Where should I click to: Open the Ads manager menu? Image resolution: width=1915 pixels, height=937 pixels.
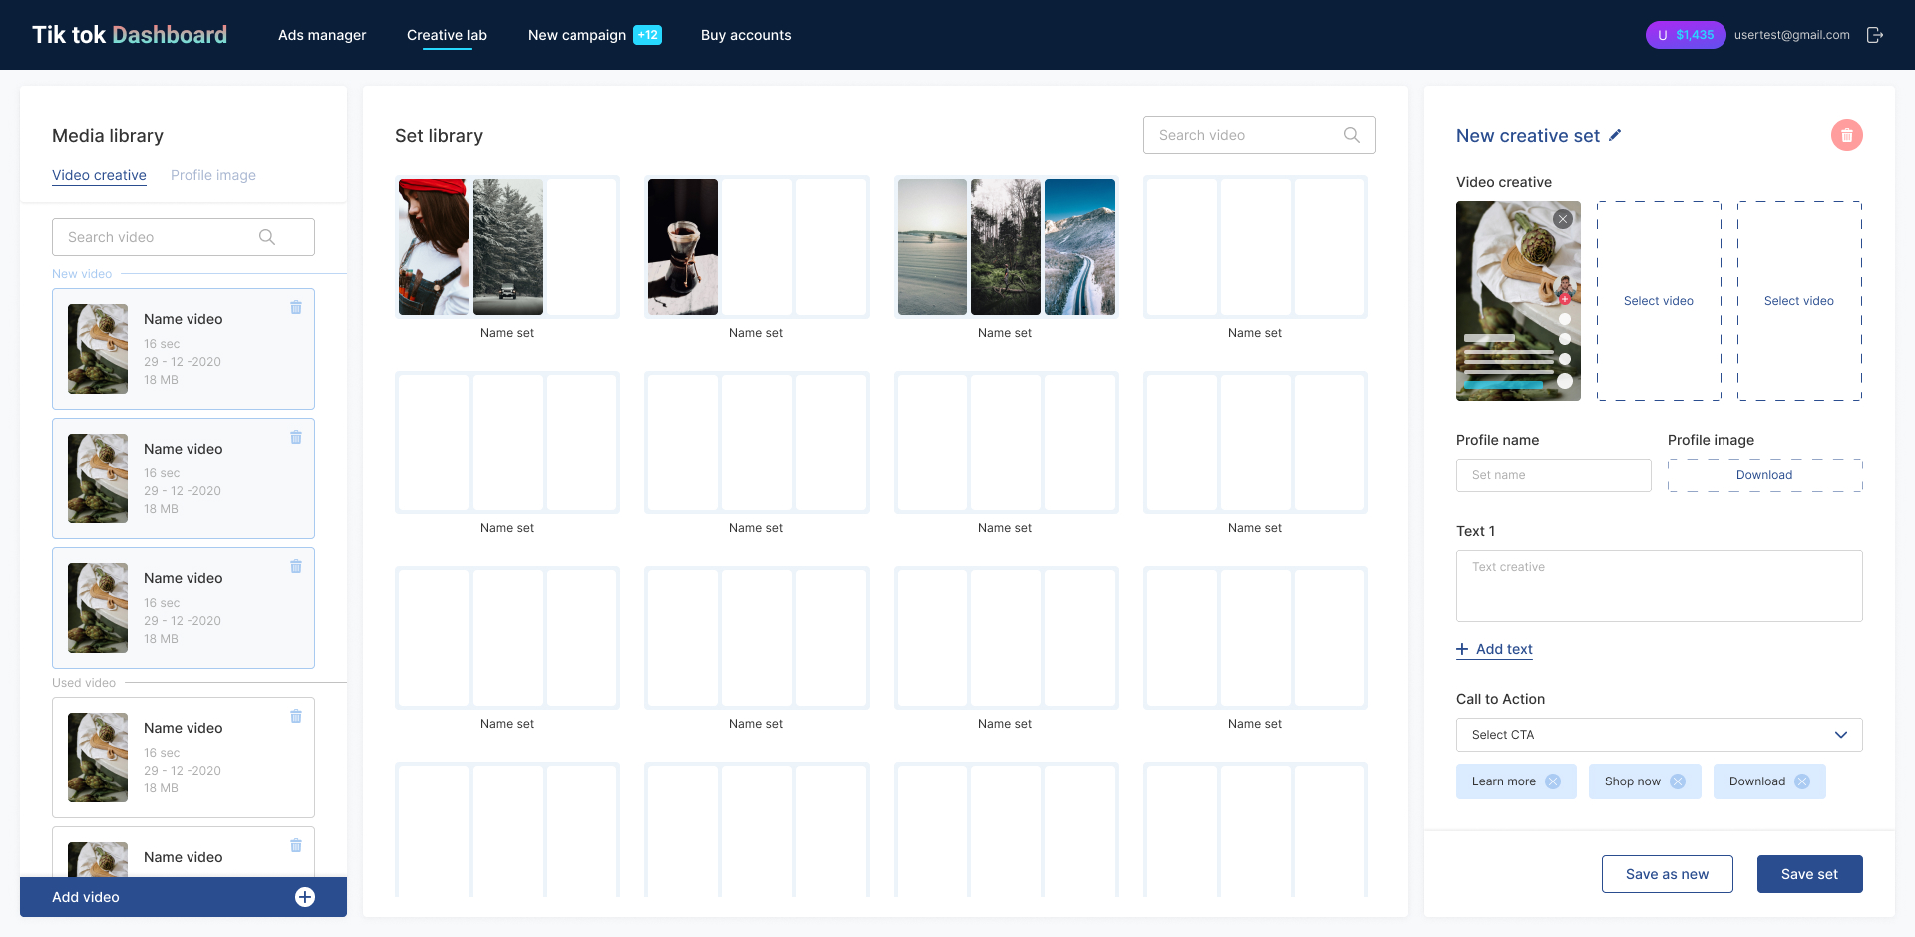pyautogui.click(x=322, y=35)
